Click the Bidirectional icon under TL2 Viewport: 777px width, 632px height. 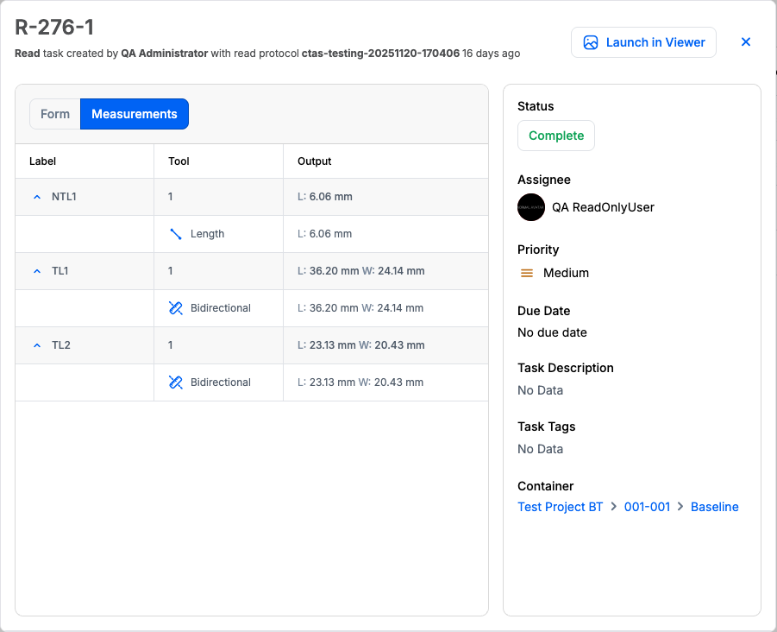click(176, 382)
